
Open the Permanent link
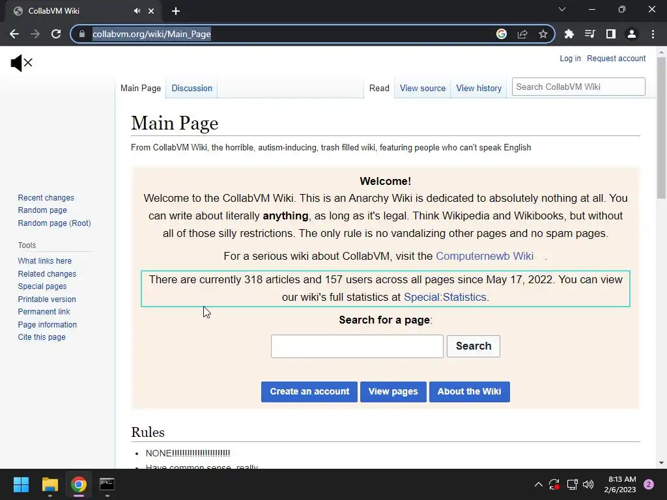point(44,312)
